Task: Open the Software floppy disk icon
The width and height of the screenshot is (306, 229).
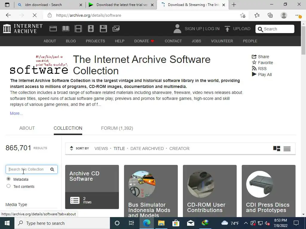Action: point(103,29)
